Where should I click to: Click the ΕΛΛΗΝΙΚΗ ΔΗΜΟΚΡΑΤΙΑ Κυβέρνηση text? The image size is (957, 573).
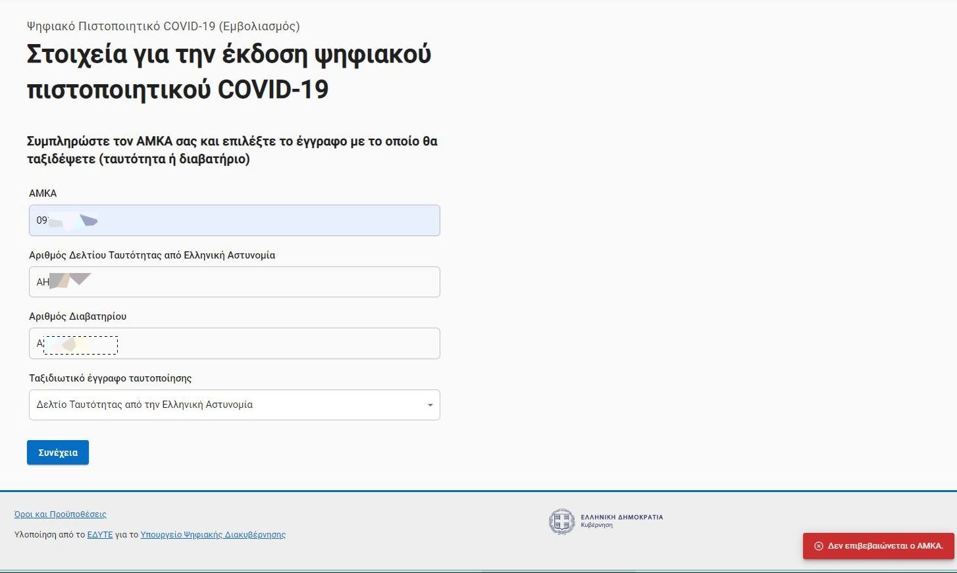click(621, 520)
